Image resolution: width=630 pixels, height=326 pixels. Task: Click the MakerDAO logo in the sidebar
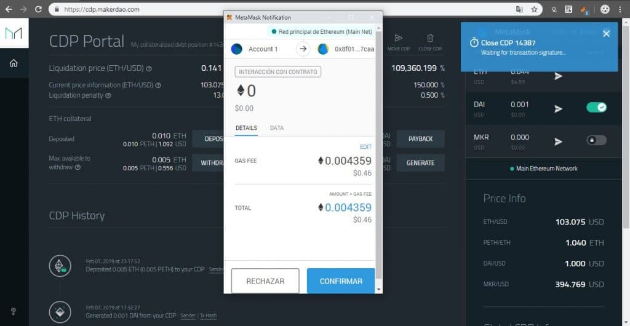[14, 33]
